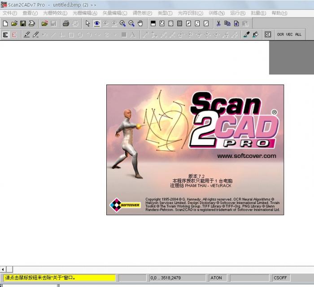Screen dimensions: 314x287
Task: Click the print icon in the toolbar
Action: point(66,23)
